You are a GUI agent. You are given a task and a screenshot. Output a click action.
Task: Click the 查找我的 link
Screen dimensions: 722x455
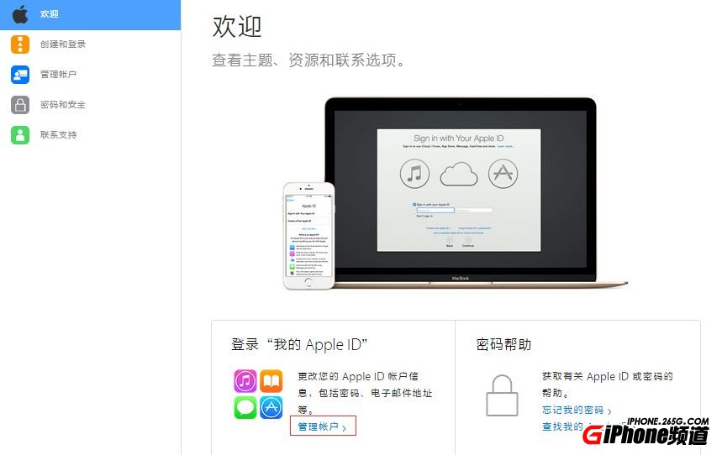(x=562, y=426)
